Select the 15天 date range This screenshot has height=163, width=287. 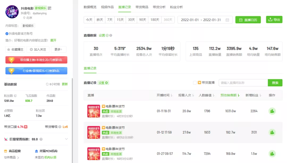point(120,20)
